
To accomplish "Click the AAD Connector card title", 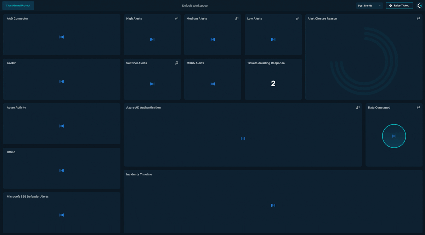I will click(x=17, y=18).
